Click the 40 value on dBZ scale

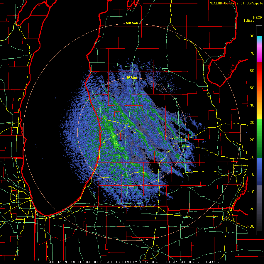point(252,105)
